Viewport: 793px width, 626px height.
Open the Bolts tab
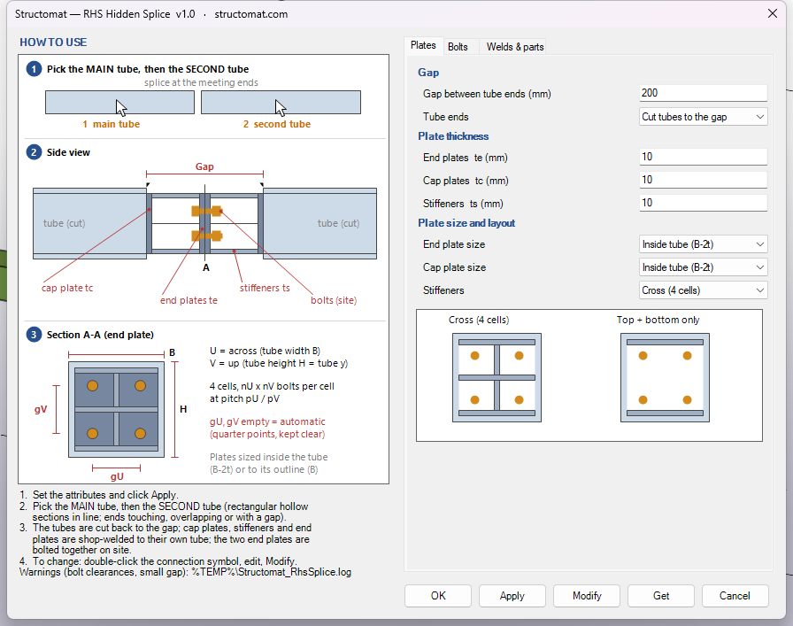coord(458,47)
